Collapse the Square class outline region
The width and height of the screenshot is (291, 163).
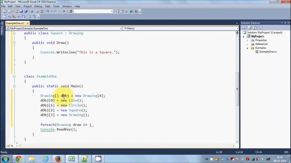[14, 33]
